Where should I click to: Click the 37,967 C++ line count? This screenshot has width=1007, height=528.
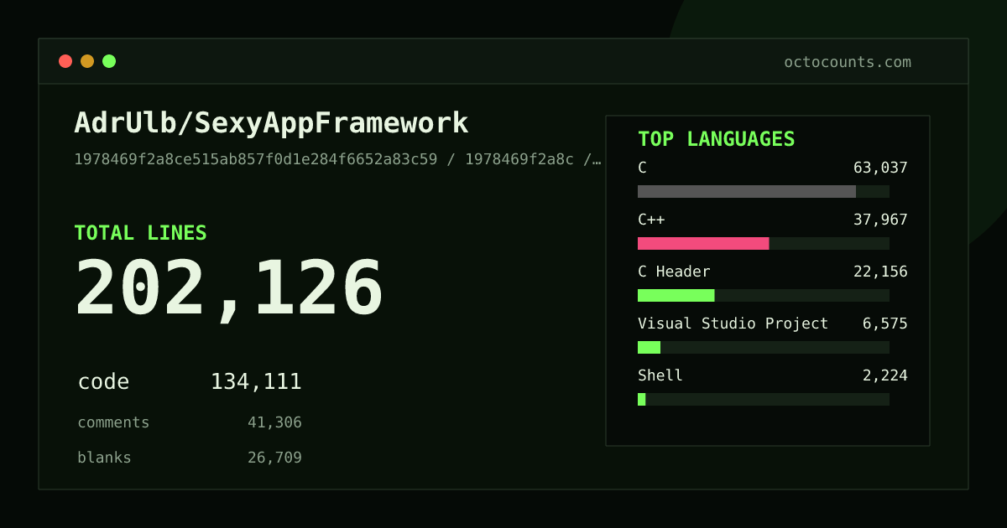(880, 220)
